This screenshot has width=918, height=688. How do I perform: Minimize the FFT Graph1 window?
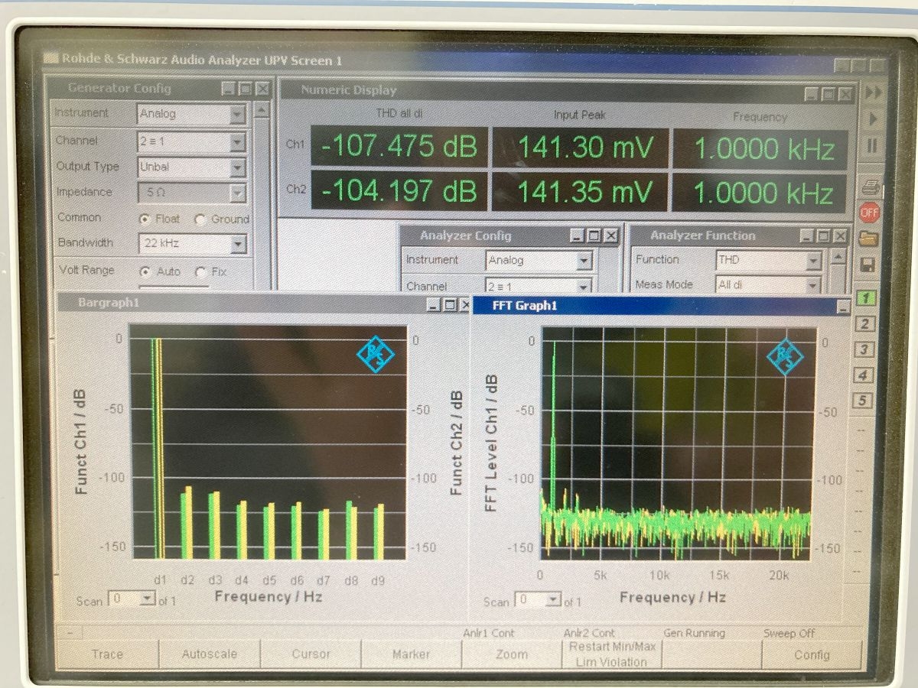point(843,307)
